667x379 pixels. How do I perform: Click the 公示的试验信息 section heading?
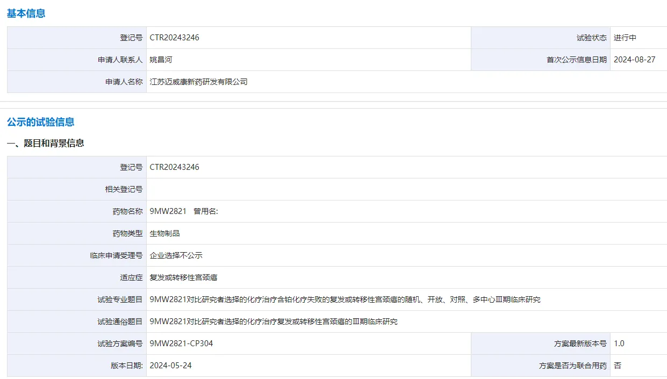40,122
